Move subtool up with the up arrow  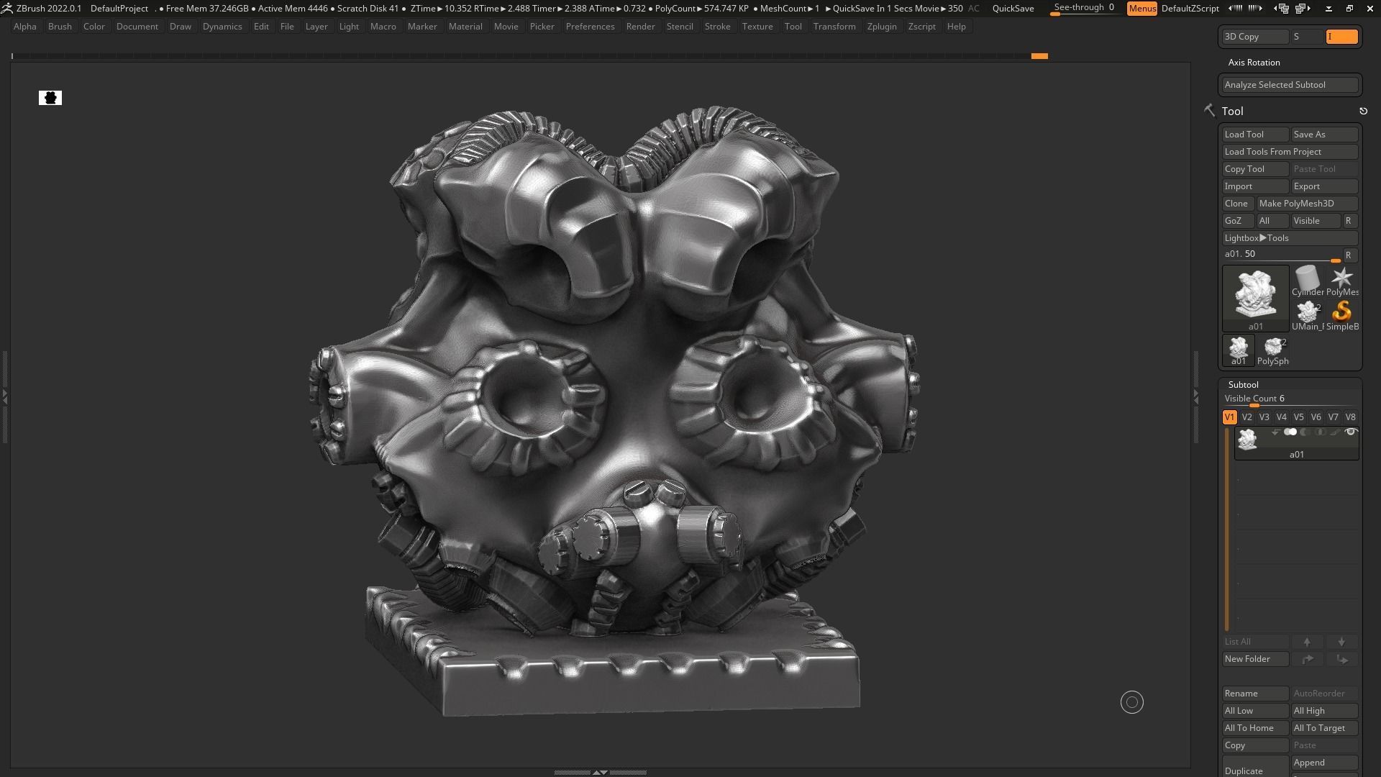pos(1307,642)
